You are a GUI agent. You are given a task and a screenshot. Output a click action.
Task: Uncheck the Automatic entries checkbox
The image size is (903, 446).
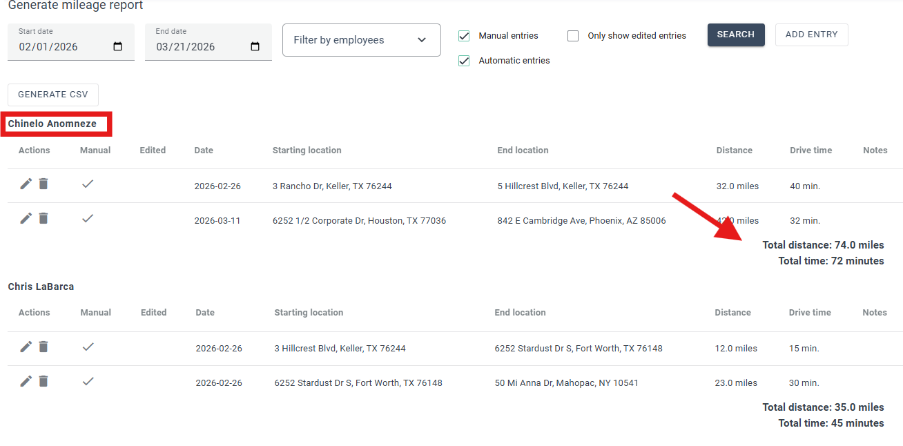(464, 61)
